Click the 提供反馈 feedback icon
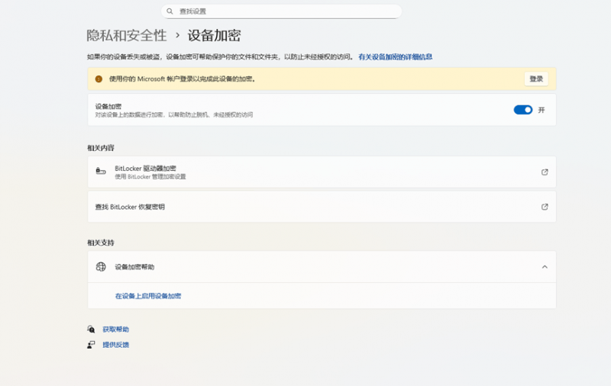Viewport: 611px width, 386px height. 91,345
